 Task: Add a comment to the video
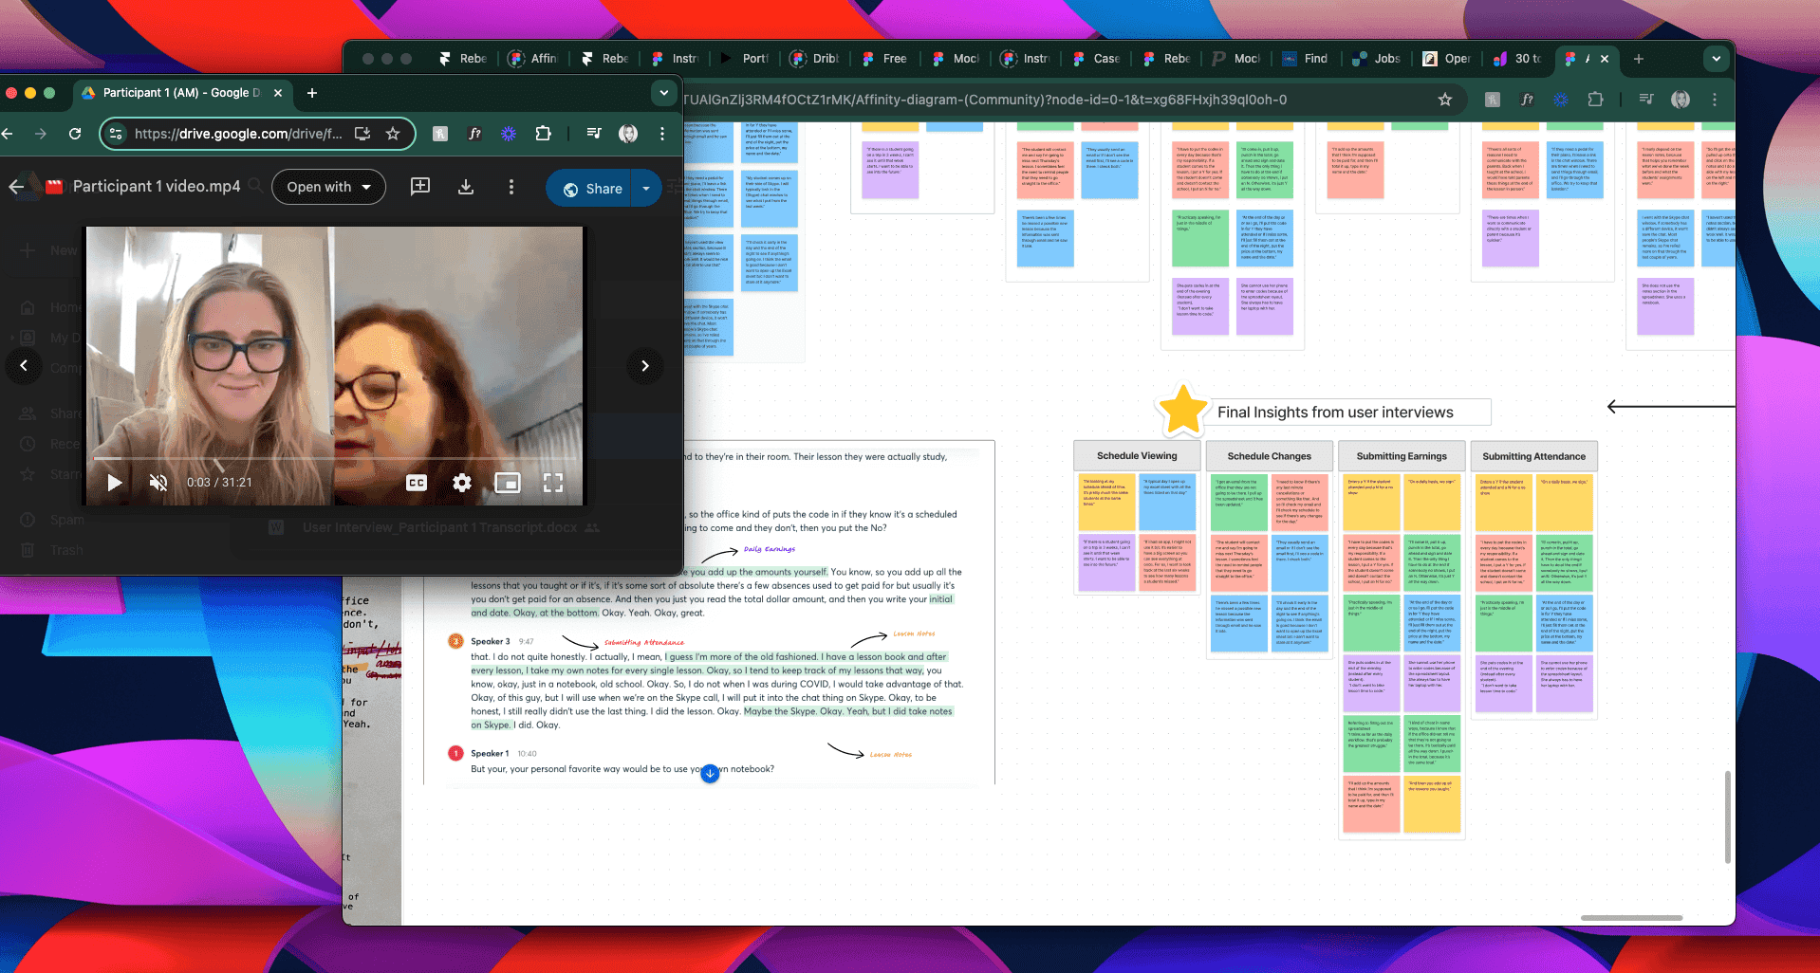point(420,187)
